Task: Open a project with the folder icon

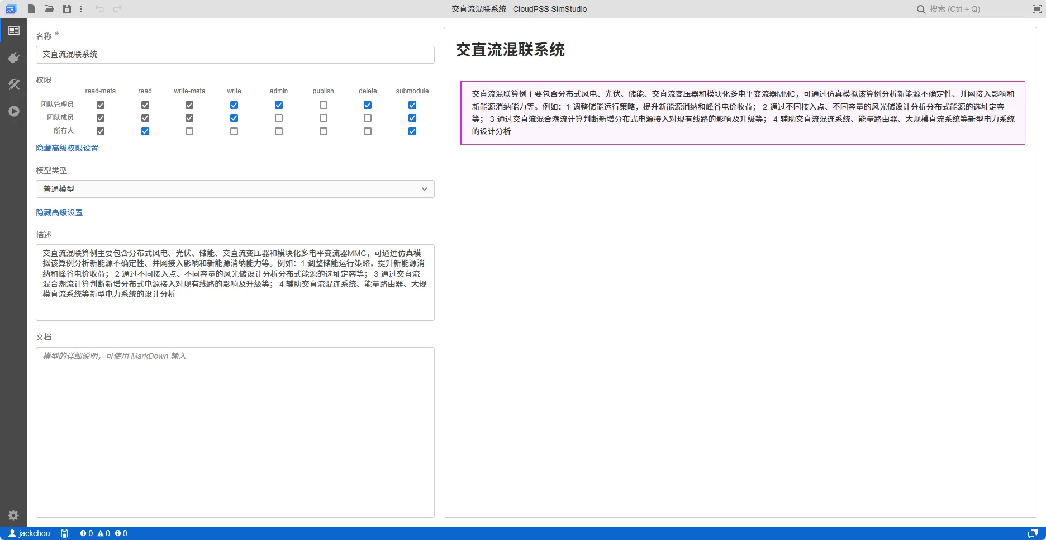Action: coord(49,9)
